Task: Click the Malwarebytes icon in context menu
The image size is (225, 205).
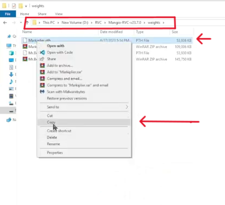Action: click(42, 91)
